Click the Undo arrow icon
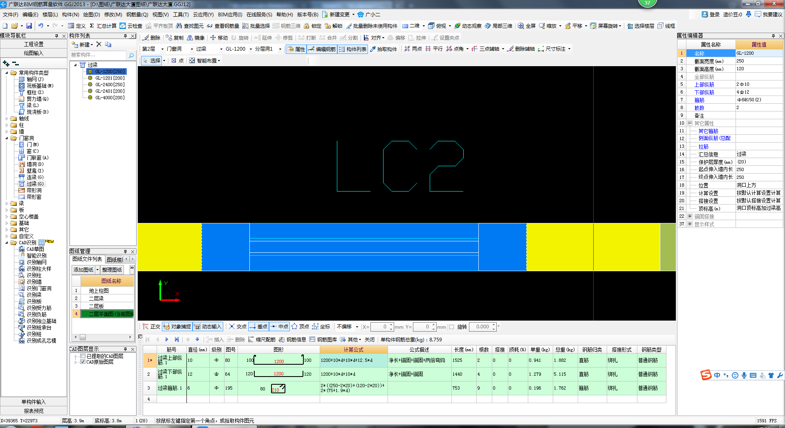This screenshot has width=785, height=428. [40, 26]
